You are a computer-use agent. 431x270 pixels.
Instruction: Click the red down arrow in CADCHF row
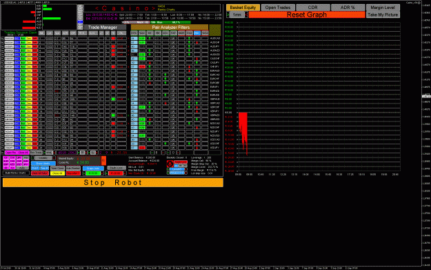point(197,59)
